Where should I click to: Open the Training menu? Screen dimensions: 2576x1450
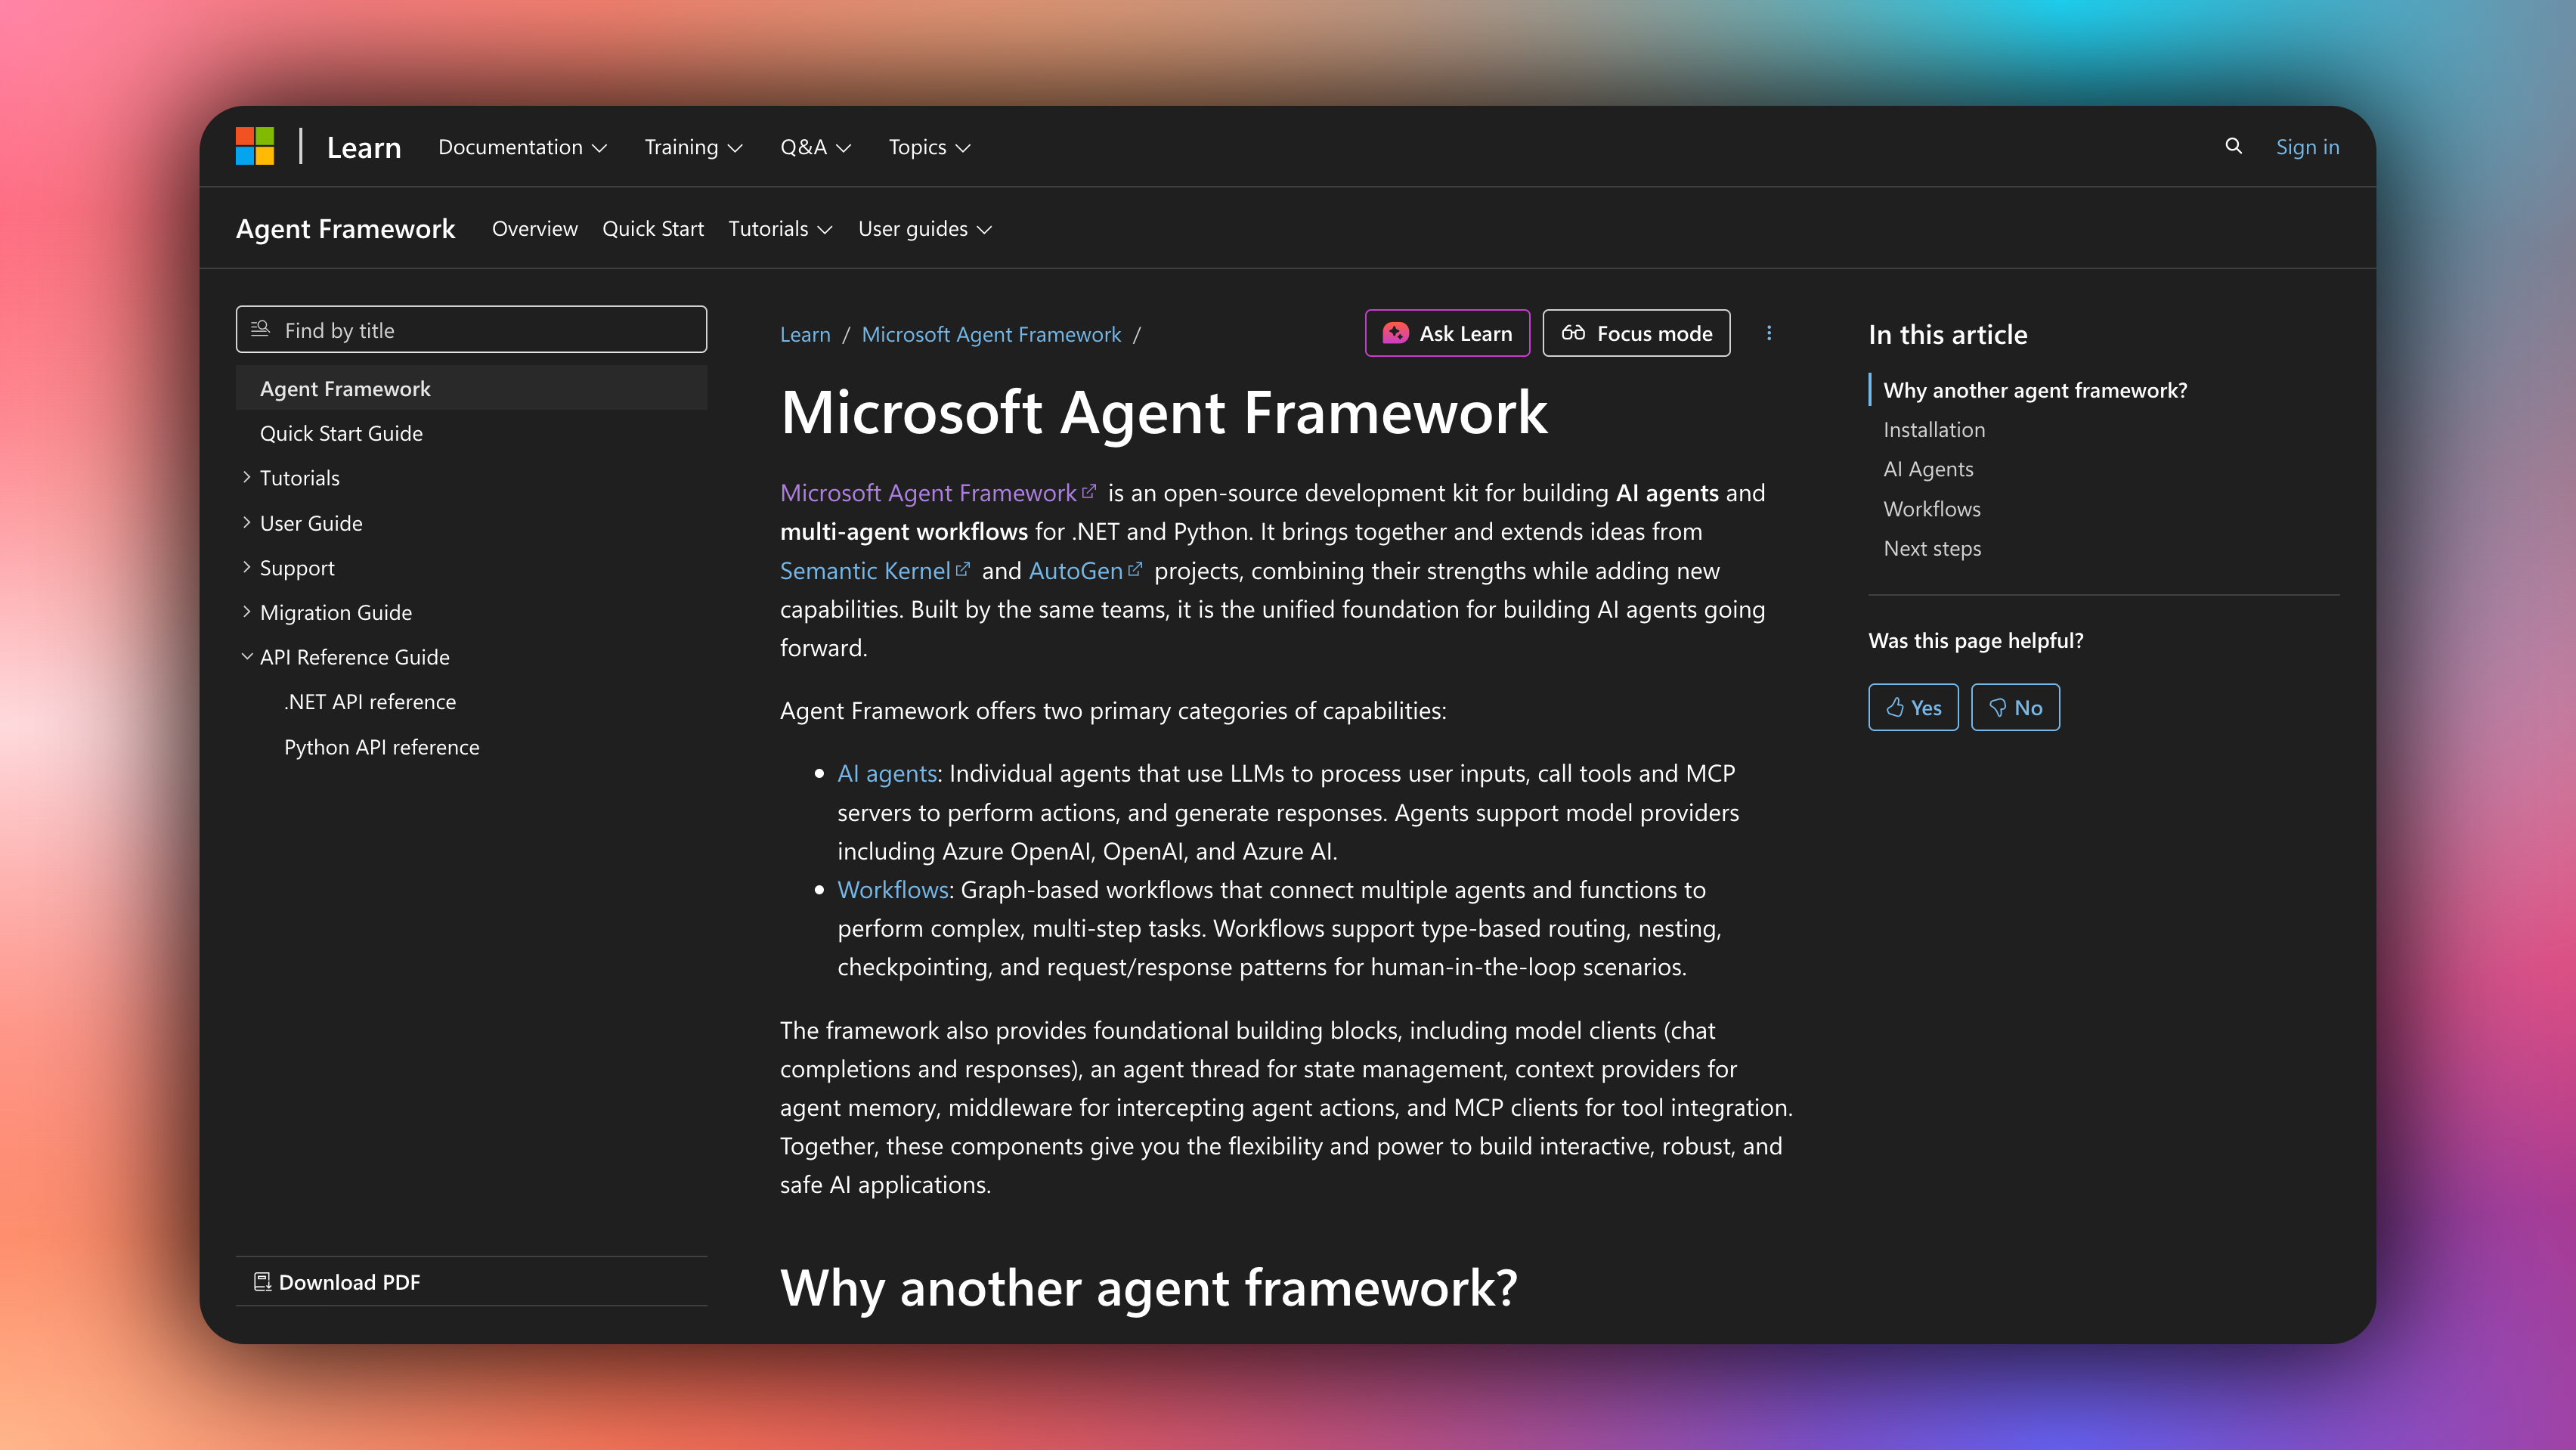[x=692, y=146]
